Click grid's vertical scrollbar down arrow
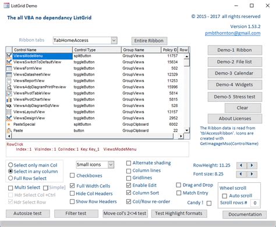The image size is (276, 227). pyautogui.click(x=187, y=130)
